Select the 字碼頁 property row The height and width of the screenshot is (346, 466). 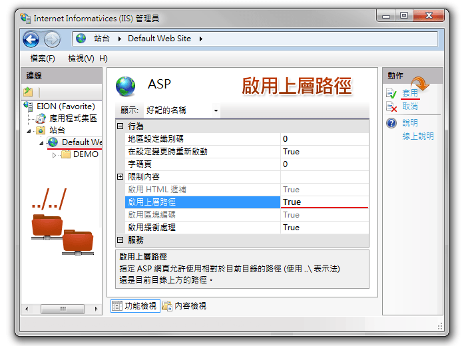click(202, 164)
